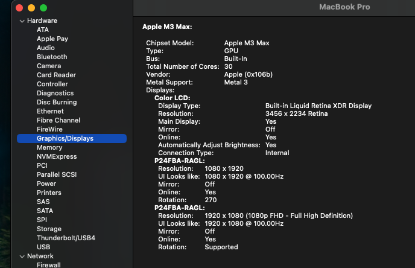Select the highlighted Graphics/Displays row
Viewport: 415px width, 268px height.
coord(72,138)
